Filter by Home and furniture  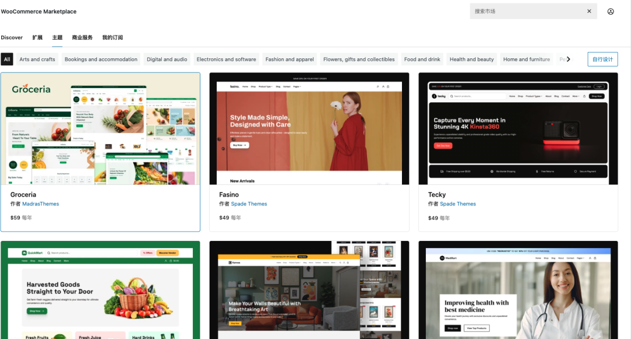click(526, 59)
